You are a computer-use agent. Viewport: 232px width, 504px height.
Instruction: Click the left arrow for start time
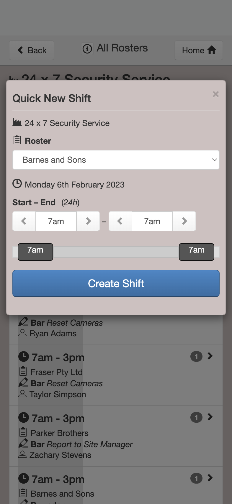tap(24, 221)
